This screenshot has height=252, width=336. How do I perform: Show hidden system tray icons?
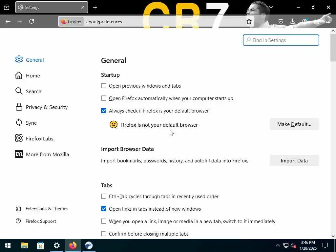[x=278, y=245]
